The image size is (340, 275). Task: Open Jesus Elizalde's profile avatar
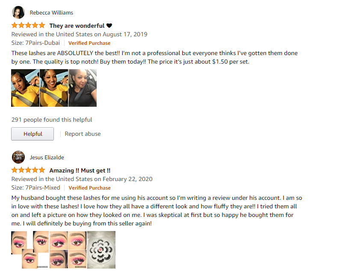[x=18, y=157]
